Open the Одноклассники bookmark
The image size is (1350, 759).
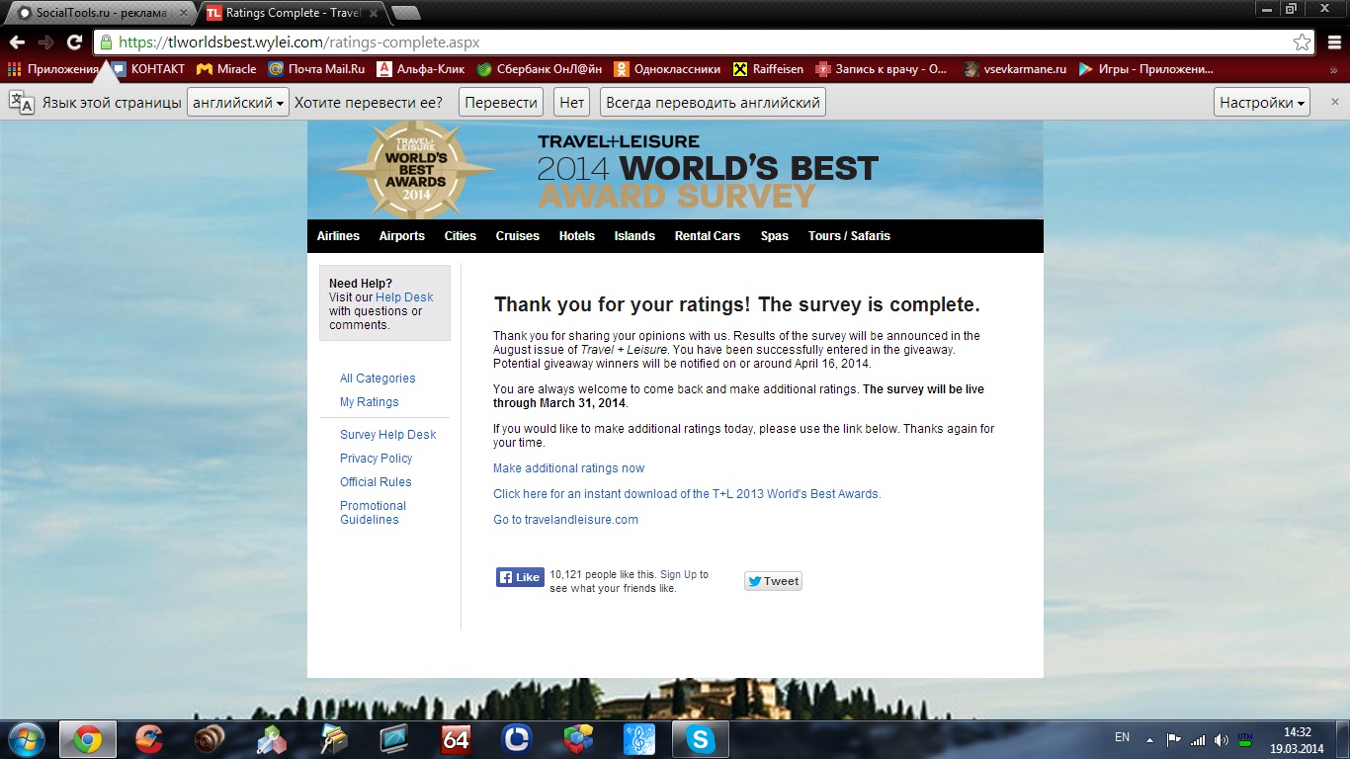tap(667, 69)
